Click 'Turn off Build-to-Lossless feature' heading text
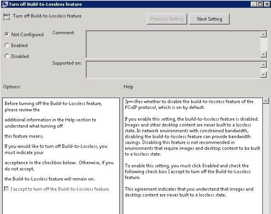This screenshot has width=271, height=214. tap(47, 16)
